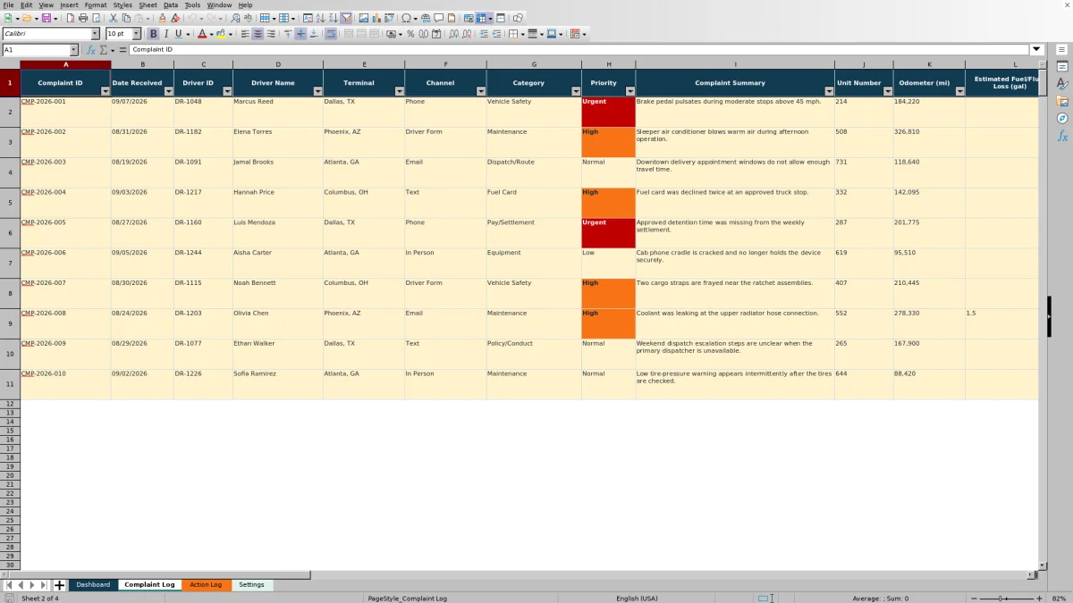Open the Font Size dropdown
This screenshot has height=603, width=1073.
tap(137, 34)
